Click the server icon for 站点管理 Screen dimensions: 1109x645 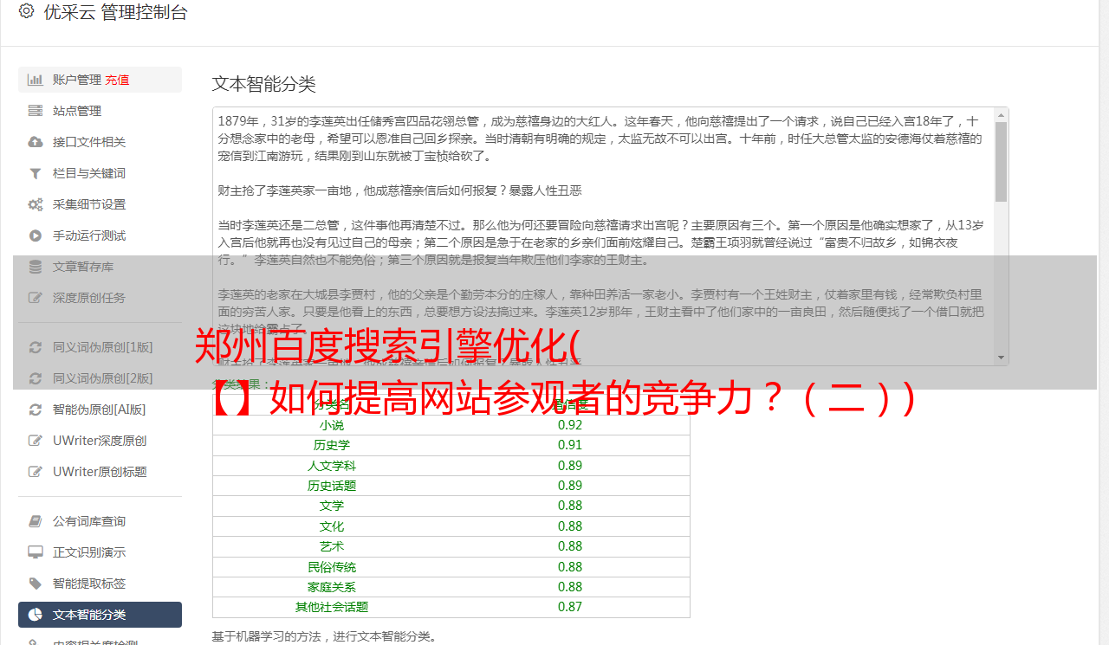[36, 111]
